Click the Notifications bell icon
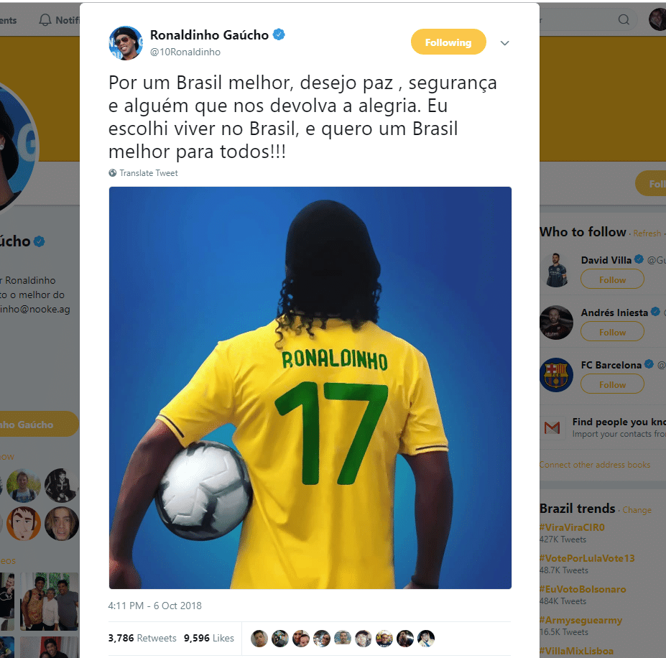 click(x=45, y=20)
